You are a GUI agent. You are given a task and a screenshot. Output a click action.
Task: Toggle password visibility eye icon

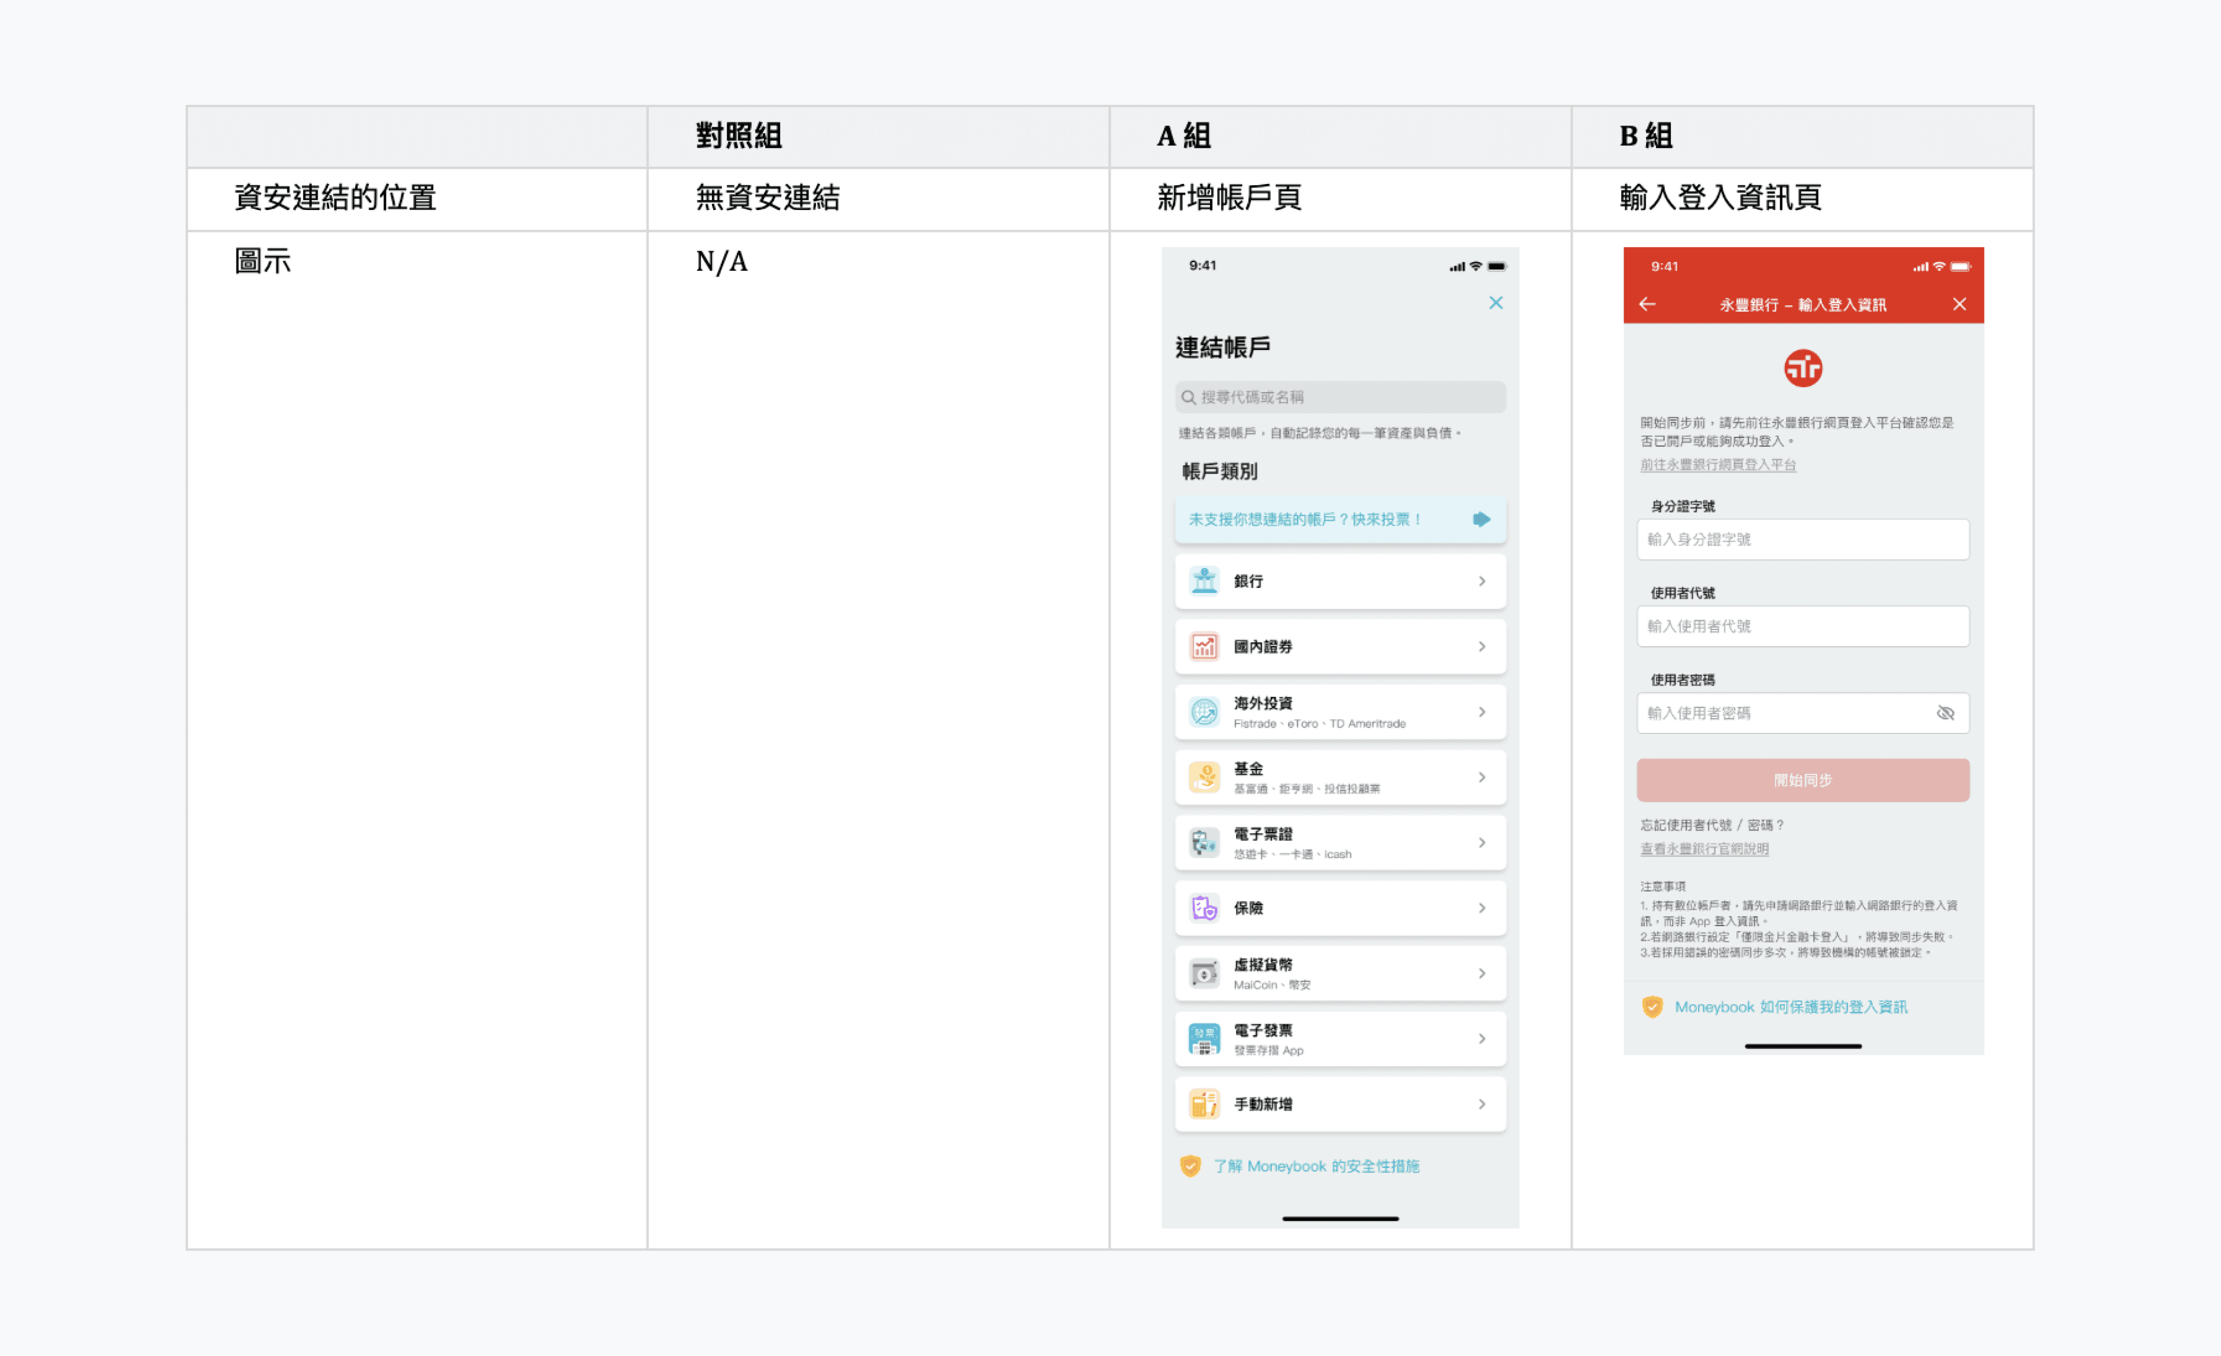pos(1945,713)
